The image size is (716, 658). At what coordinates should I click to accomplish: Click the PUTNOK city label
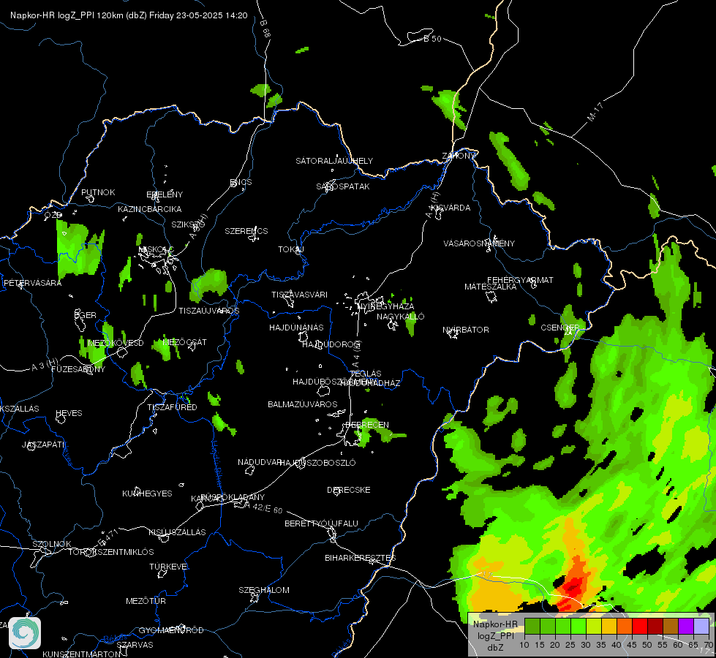[98, 192]
